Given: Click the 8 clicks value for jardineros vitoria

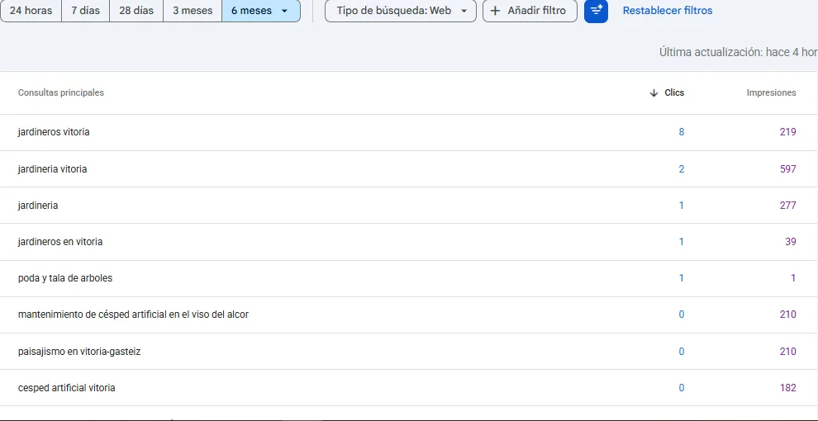Looking at the screenshot, I should 681,132.
